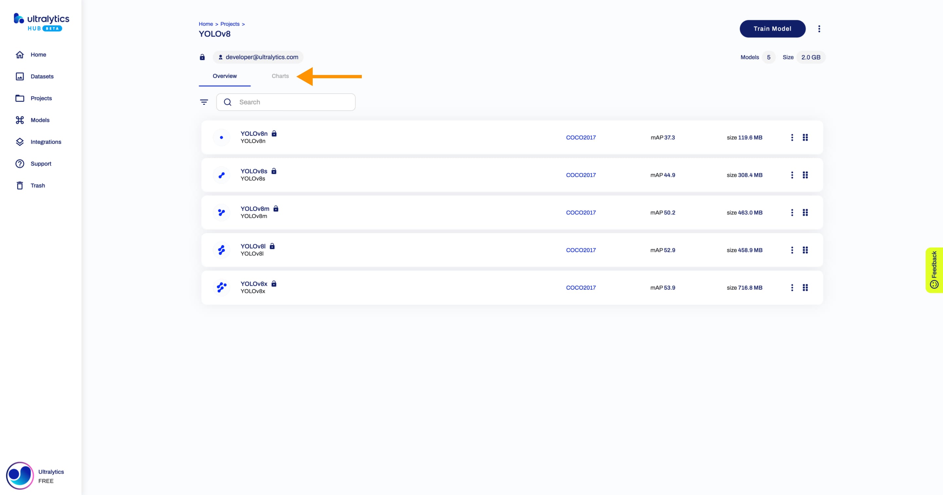Click COCO2017 link for YOLOv8n

click(580, 137)
